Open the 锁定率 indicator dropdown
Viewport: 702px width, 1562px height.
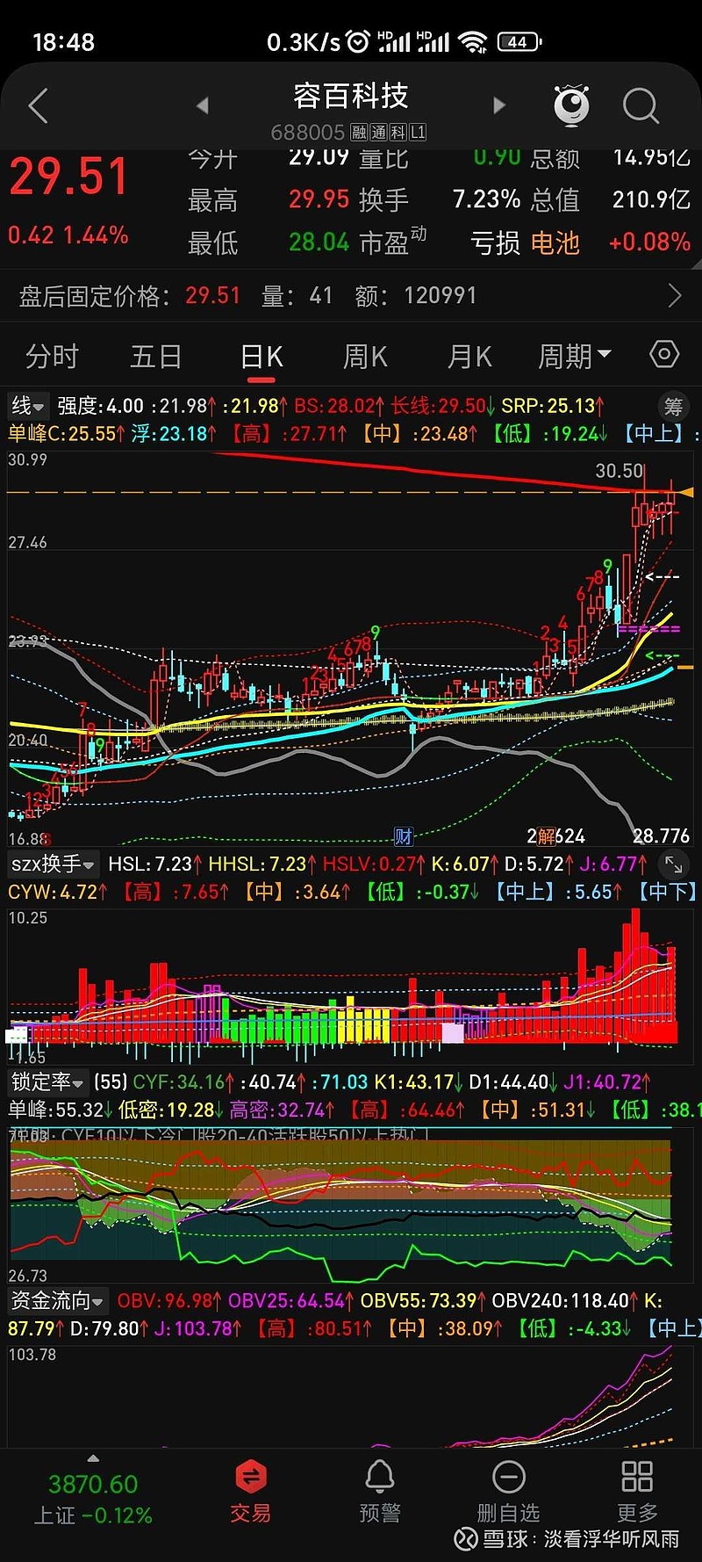tap(47, 1082)
